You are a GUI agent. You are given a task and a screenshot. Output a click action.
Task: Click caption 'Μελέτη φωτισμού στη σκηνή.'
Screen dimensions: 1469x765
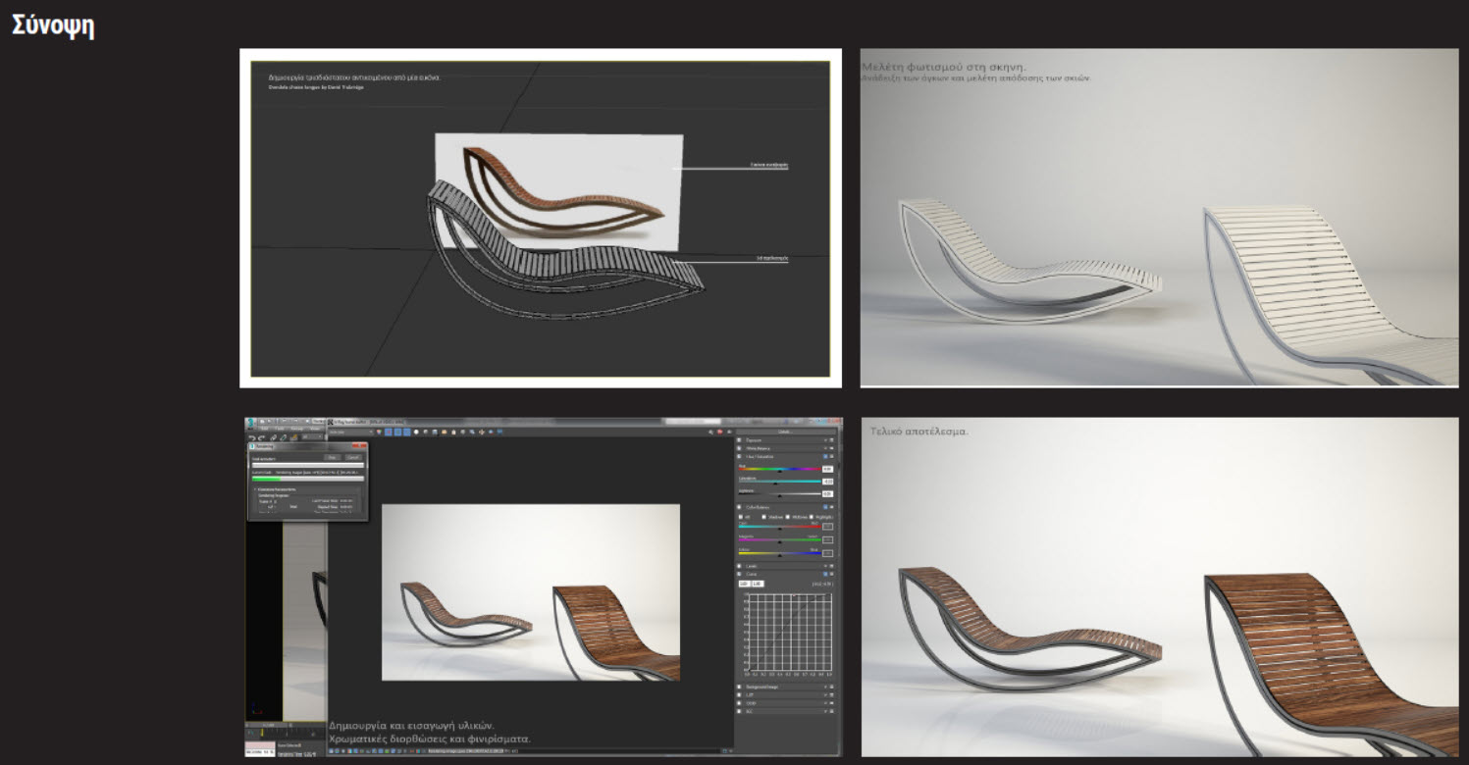[x=942, y=67]
